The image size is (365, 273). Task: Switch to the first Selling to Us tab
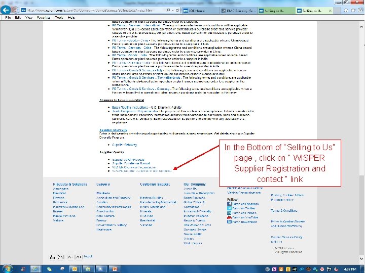(277, 11)
